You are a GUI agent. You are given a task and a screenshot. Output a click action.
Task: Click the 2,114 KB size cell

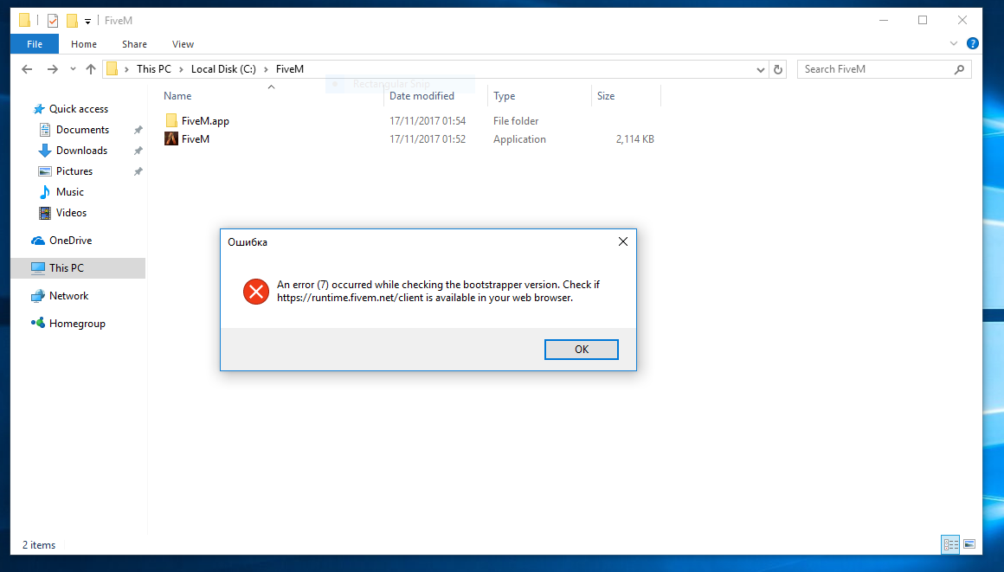pos(635,139)
